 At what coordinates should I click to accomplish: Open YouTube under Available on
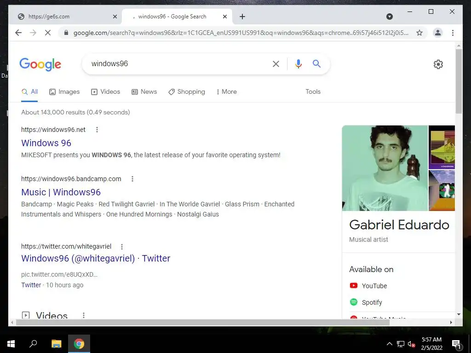coord(368,286)
